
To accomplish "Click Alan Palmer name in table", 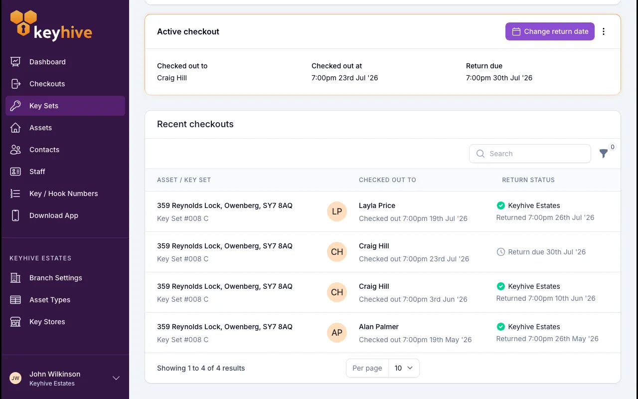I will [x=379, y=327].
